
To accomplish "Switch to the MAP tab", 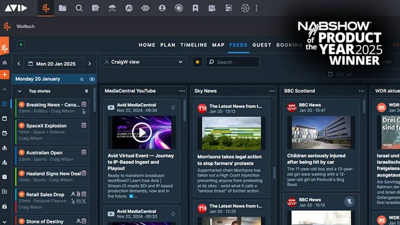I will click(218, 45).
